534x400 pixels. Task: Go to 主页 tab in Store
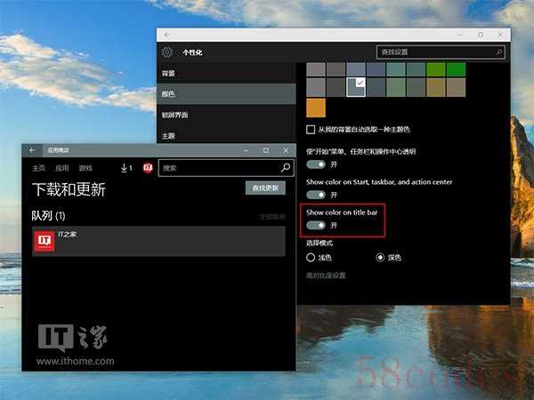point(38,168)
